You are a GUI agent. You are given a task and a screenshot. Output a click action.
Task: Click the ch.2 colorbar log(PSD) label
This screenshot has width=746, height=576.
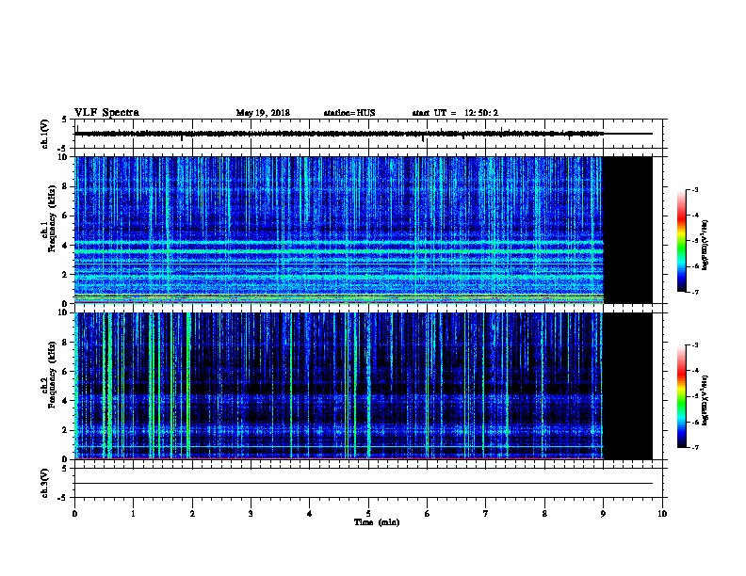(x=705, y=401)
